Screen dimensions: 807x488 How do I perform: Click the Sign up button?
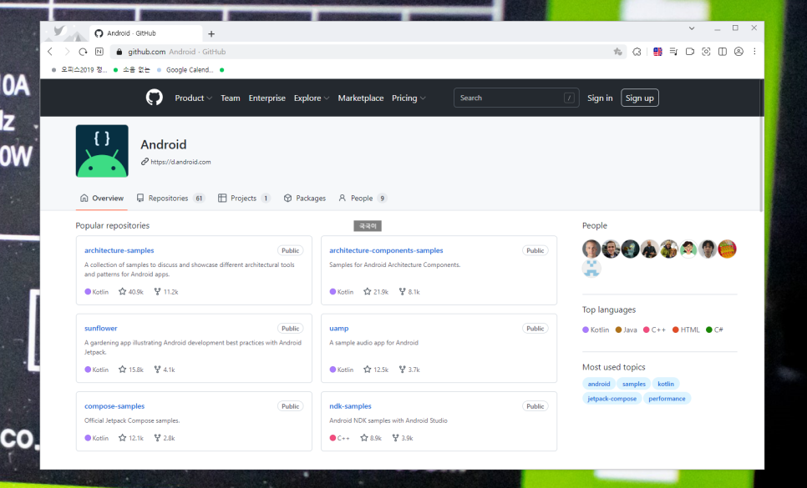point(639,98)
